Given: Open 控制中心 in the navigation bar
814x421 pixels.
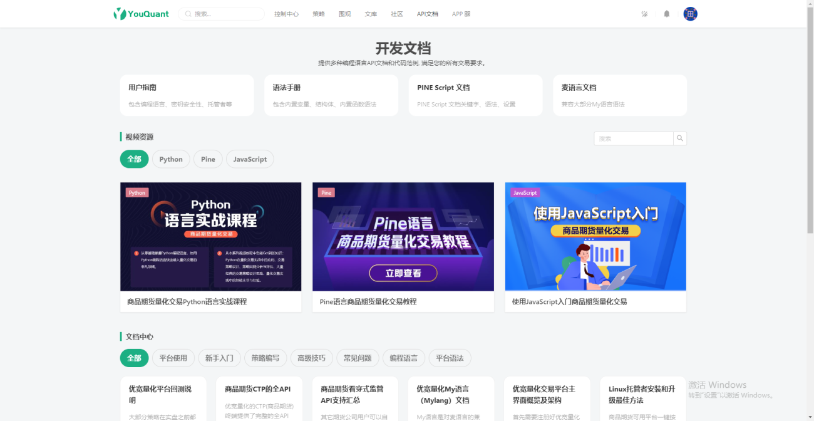Looking at the screenshot, I should (286, 14).
